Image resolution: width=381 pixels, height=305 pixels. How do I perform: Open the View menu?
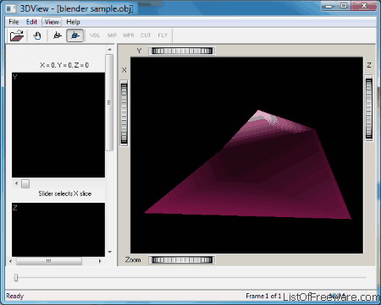click(52, 22)
